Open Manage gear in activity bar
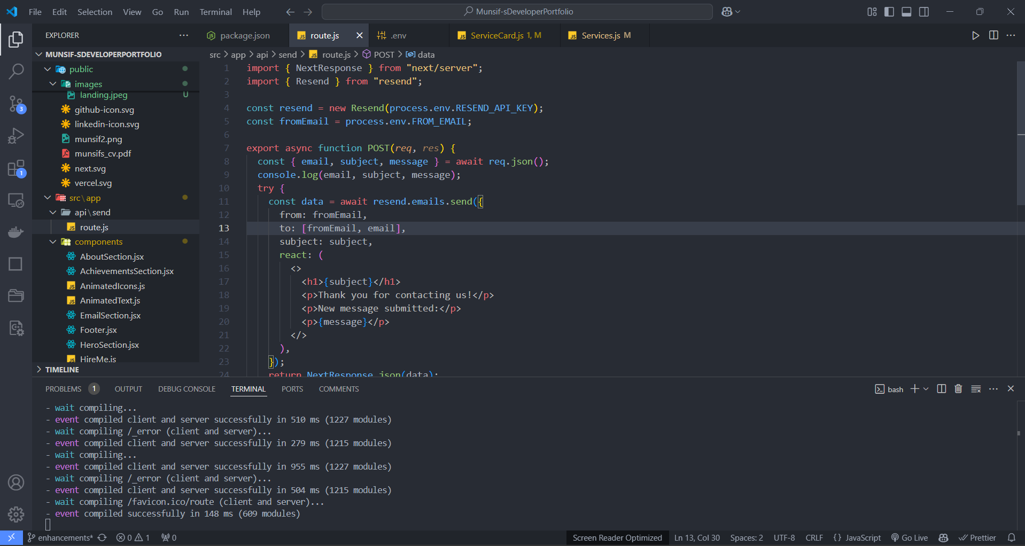 pos(16,514)
